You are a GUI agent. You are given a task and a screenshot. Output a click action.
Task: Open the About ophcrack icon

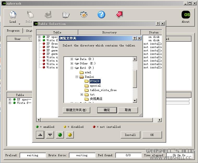click(x=186, y=15)
